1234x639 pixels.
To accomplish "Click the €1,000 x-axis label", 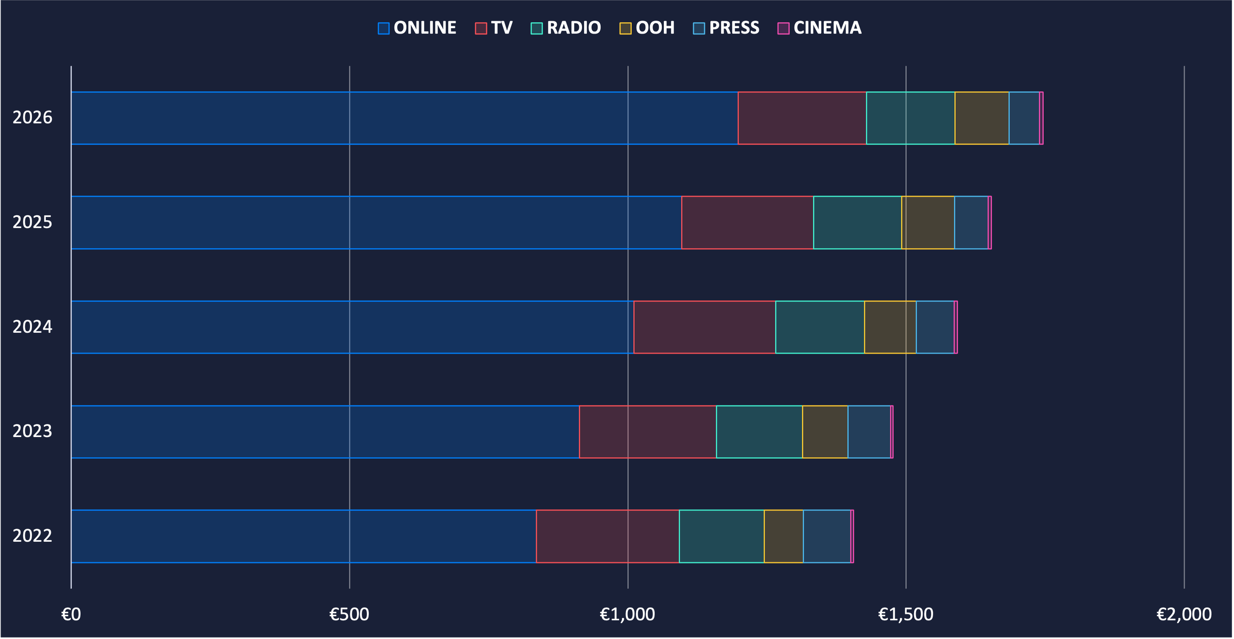I will [627, 614].
